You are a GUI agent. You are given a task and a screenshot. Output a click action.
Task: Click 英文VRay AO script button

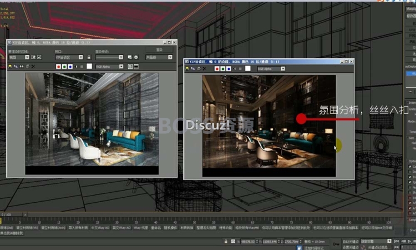tap(121, 228)
